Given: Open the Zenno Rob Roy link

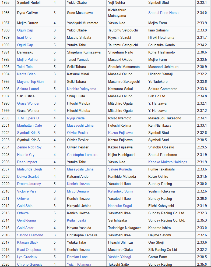Looking at the screenshot, I should pyautogui.click(x=29, y=147).
